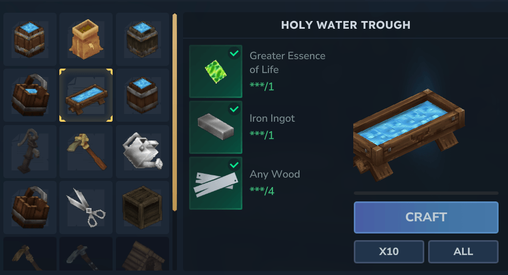Select the seed sack planter recipe
The image size is (508, 275).
[86, 39]
